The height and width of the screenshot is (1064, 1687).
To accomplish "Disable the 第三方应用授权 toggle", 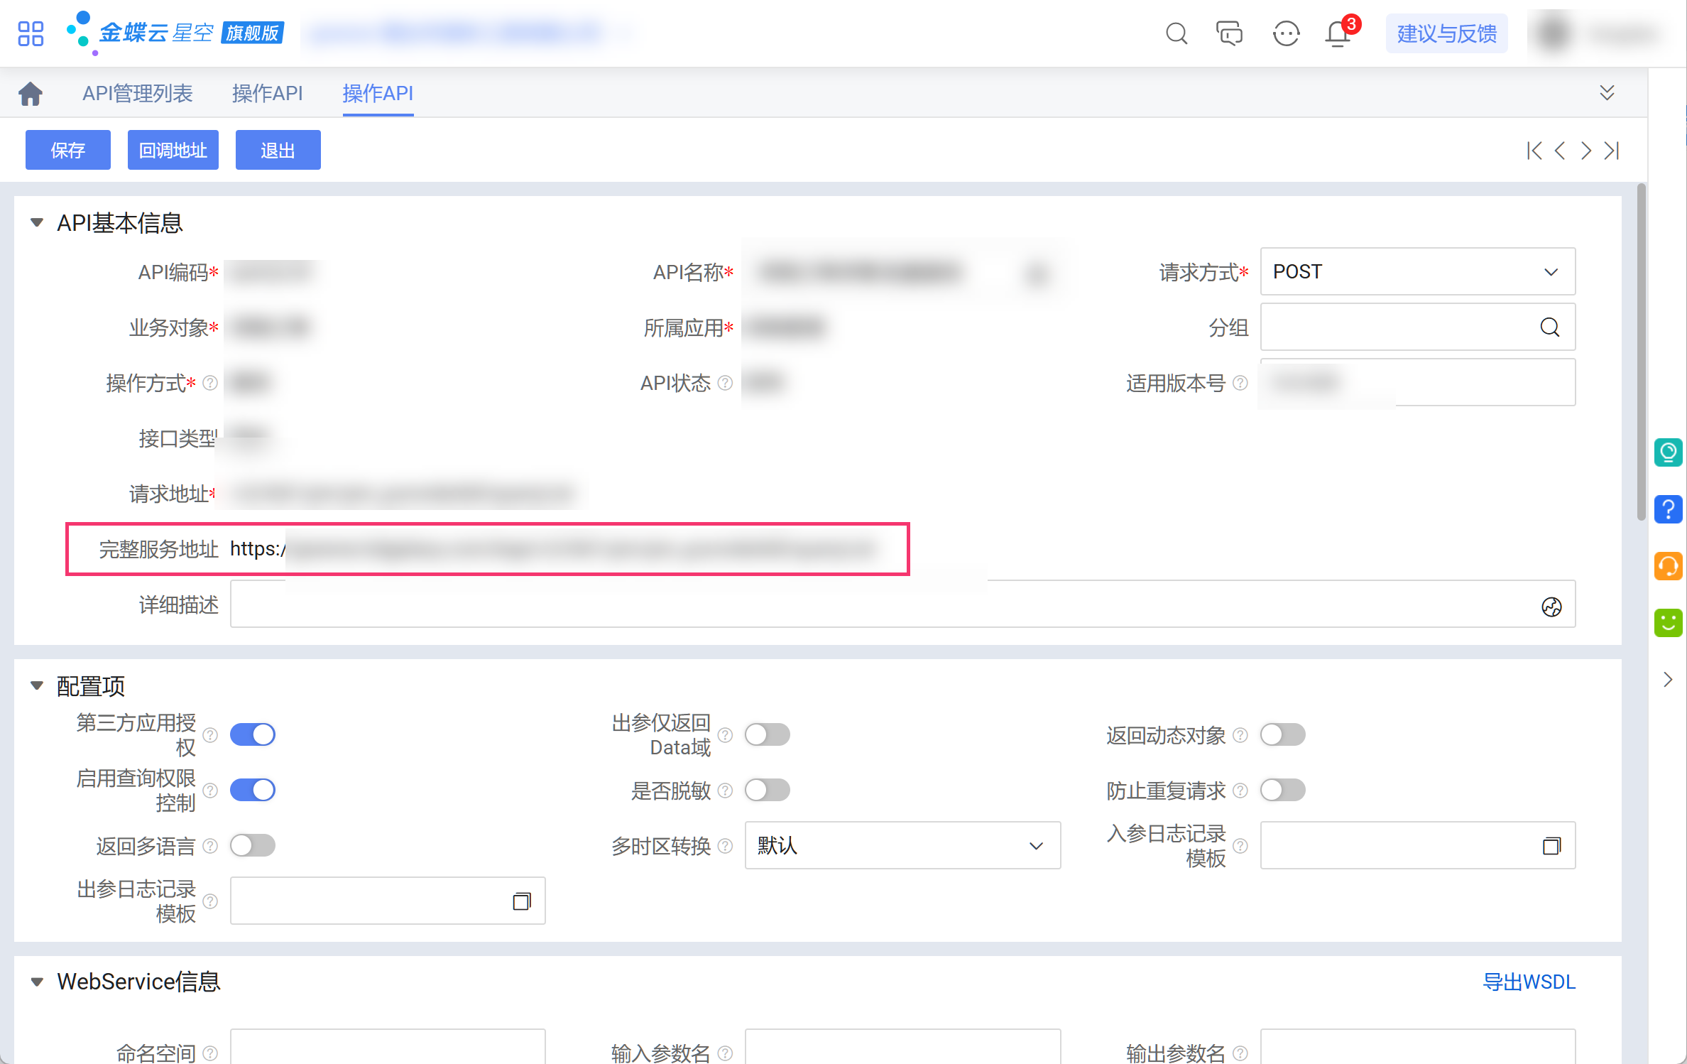I will 253,734.
